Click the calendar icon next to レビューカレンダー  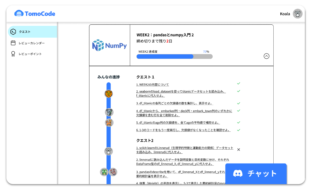click(x=13, y=43)
